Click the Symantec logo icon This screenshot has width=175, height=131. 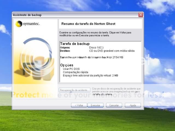(x=19, y=24)
